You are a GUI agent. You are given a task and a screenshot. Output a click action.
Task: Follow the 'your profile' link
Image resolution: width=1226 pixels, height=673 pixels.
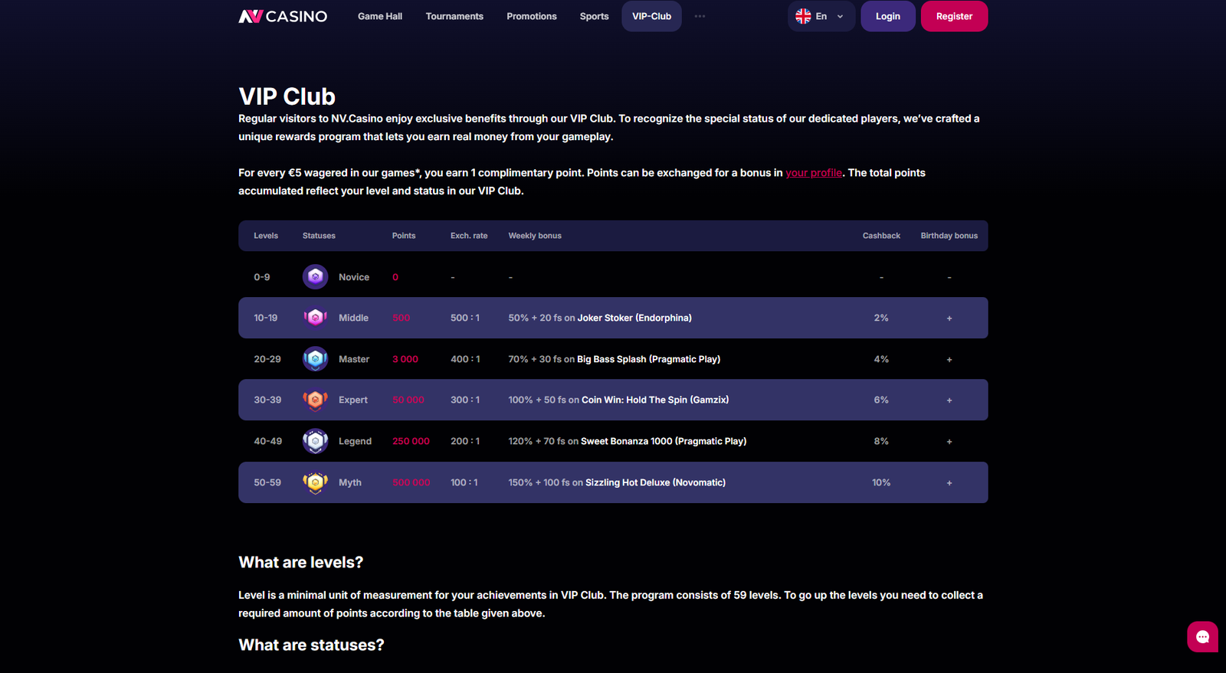pos(814,173)
